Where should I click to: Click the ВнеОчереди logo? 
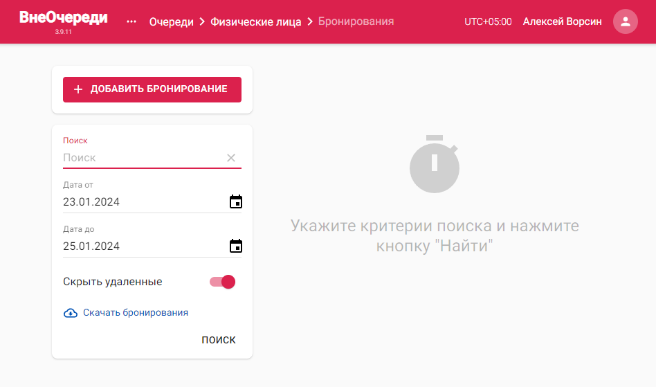(x=63, y=17)
